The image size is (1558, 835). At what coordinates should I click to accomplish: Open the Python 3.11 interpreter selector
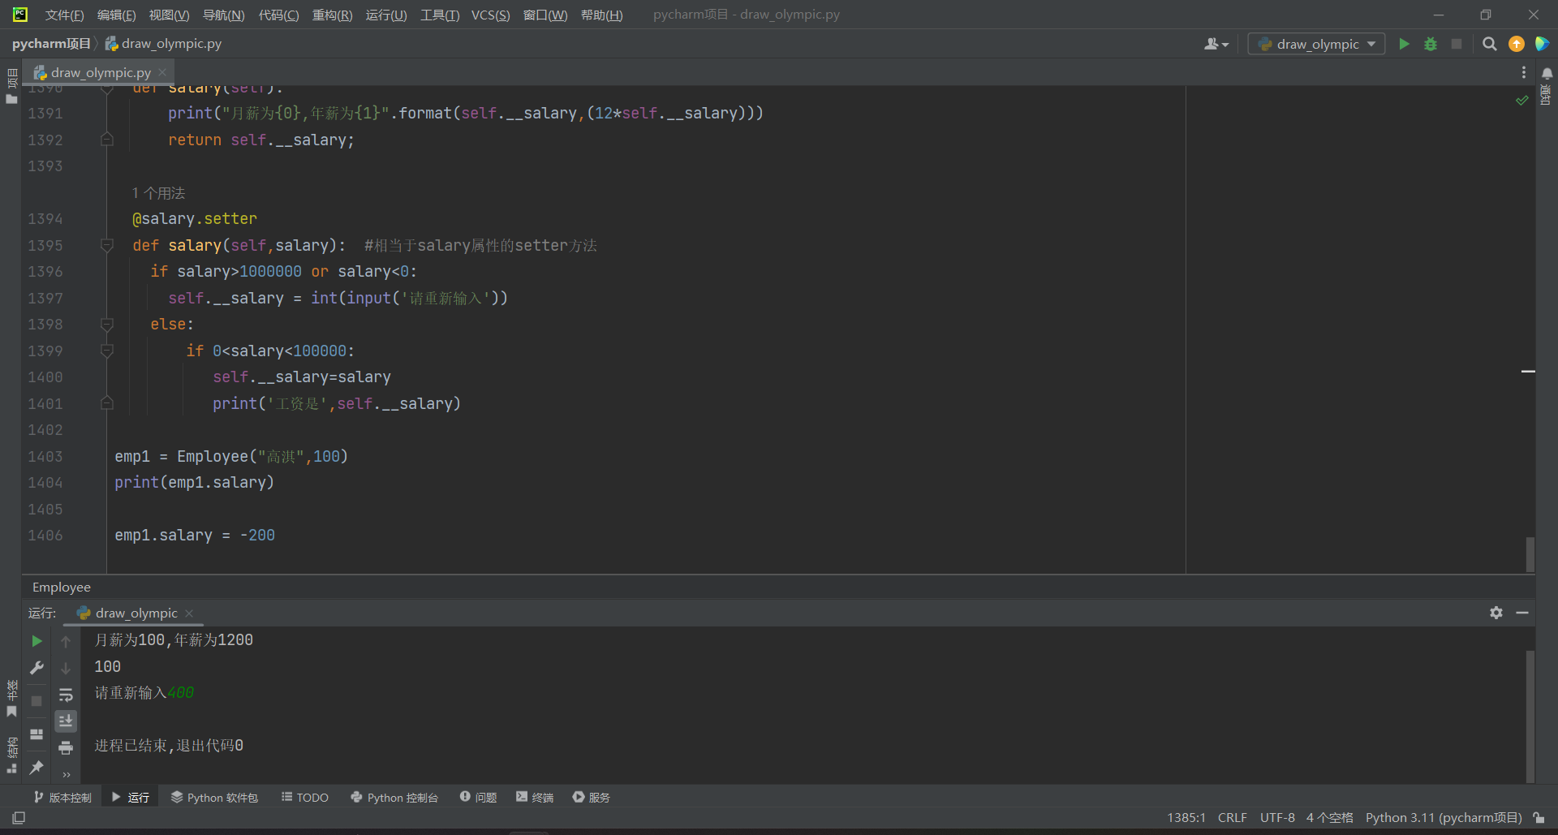1443,818
